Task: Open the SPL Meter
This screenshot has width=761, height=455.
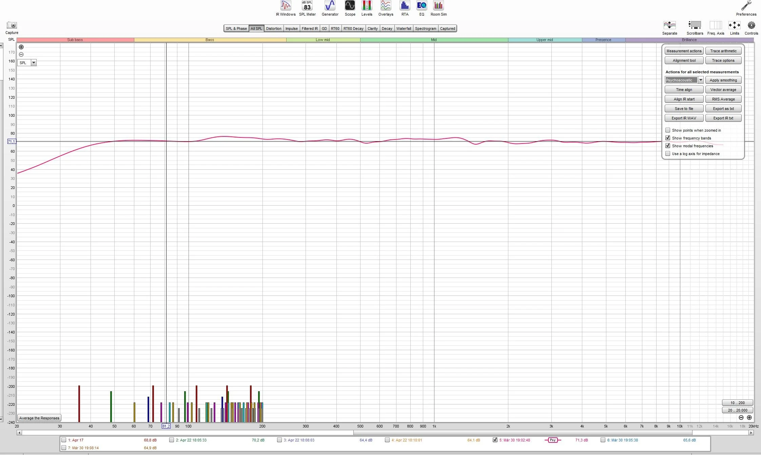Action: [307, 8]
